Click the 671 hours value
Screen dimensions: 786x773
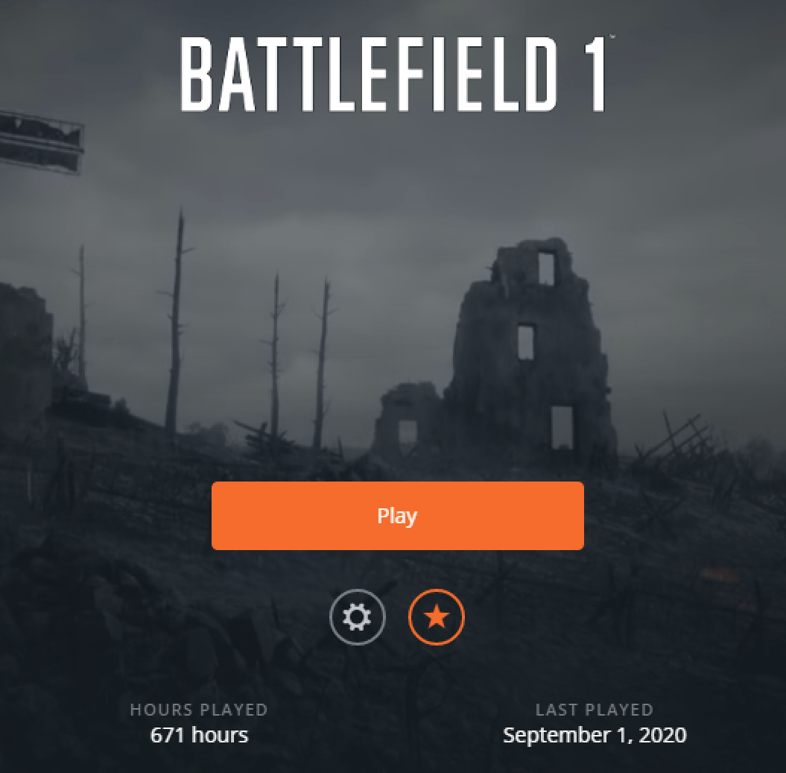point(199,735)
